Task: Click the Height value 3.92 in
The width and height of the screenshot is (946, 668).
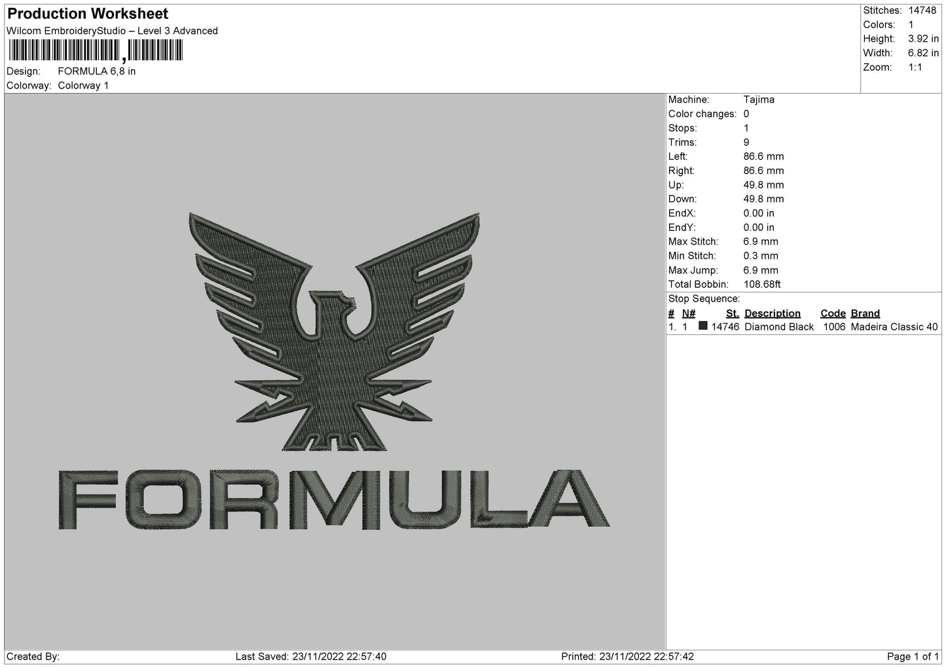Action: point(923,39)
